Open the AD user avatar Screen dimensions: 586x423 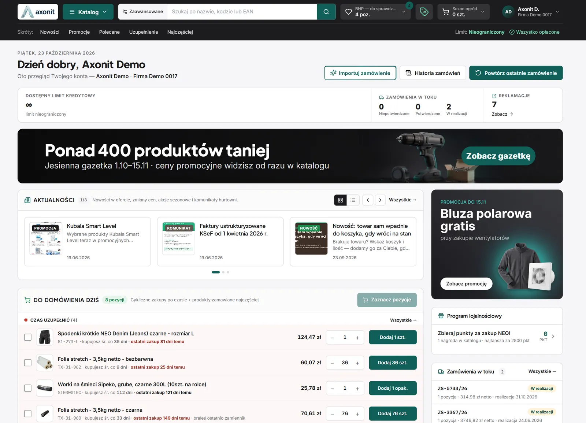[x=508, y=12]
